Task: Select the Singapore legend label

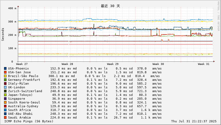Action: [x=17, y=99]
